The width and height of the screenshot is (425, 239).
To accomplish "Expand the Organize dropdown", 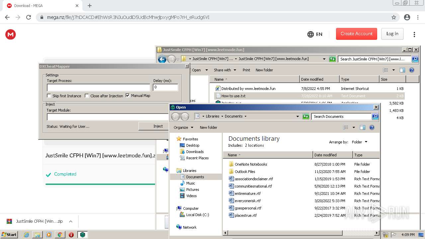I will point(183,127).
